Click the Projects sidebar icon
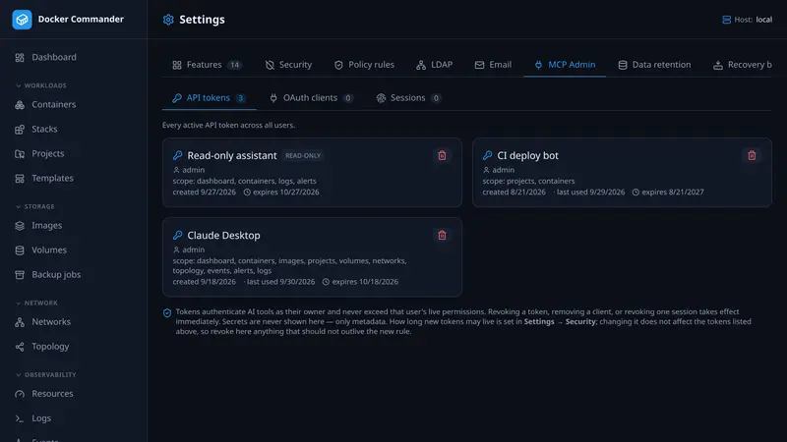This screenshot has width=787, height=442. [20, 154]
